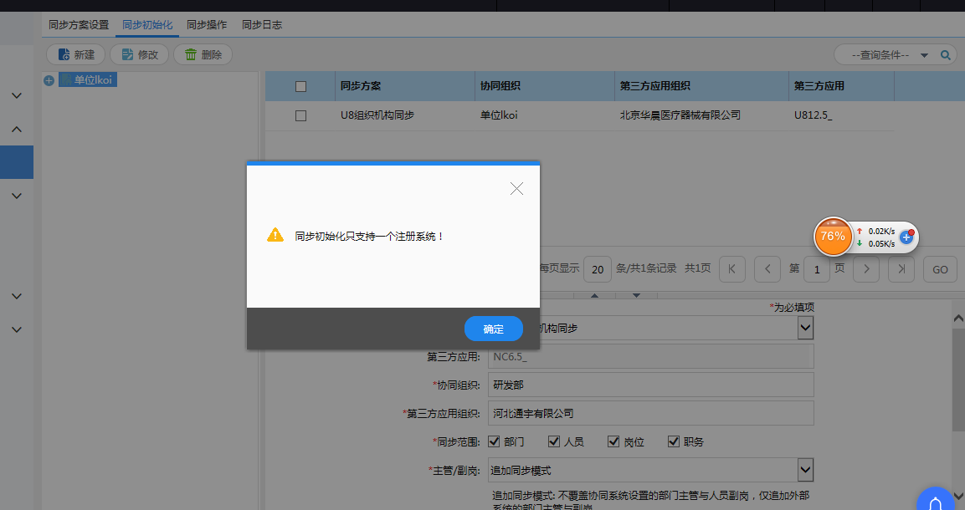965x510 pixels.
Task: Select the highlighted blue sidebar item
Action: (17, 162)
